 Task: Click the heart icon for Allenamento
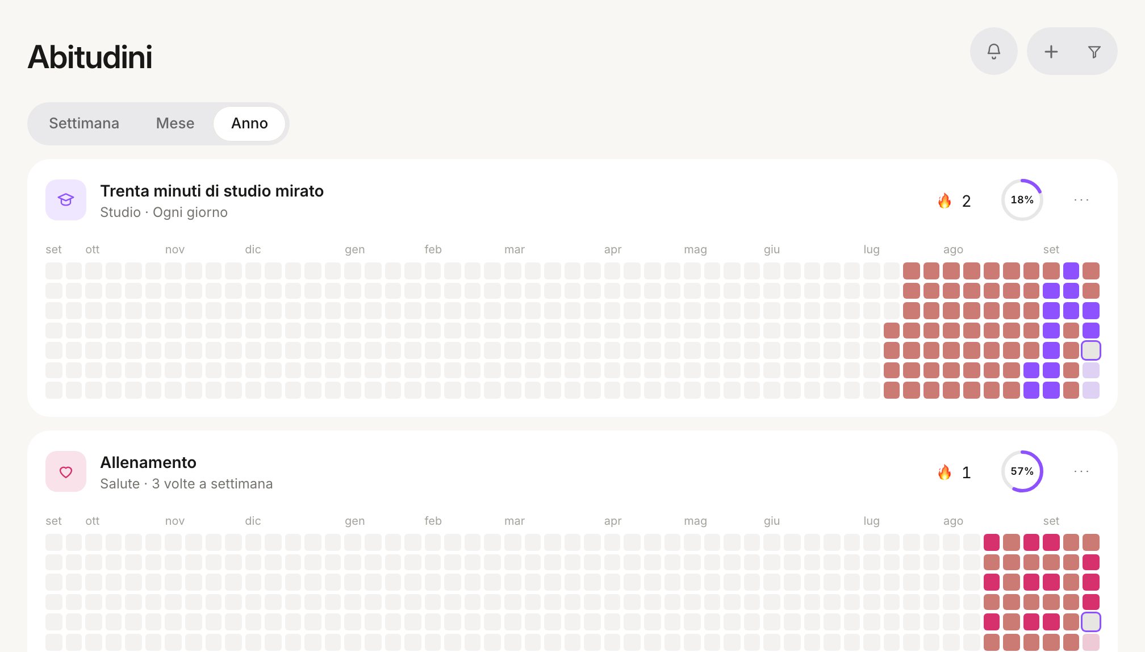click(x=66, y=471)
